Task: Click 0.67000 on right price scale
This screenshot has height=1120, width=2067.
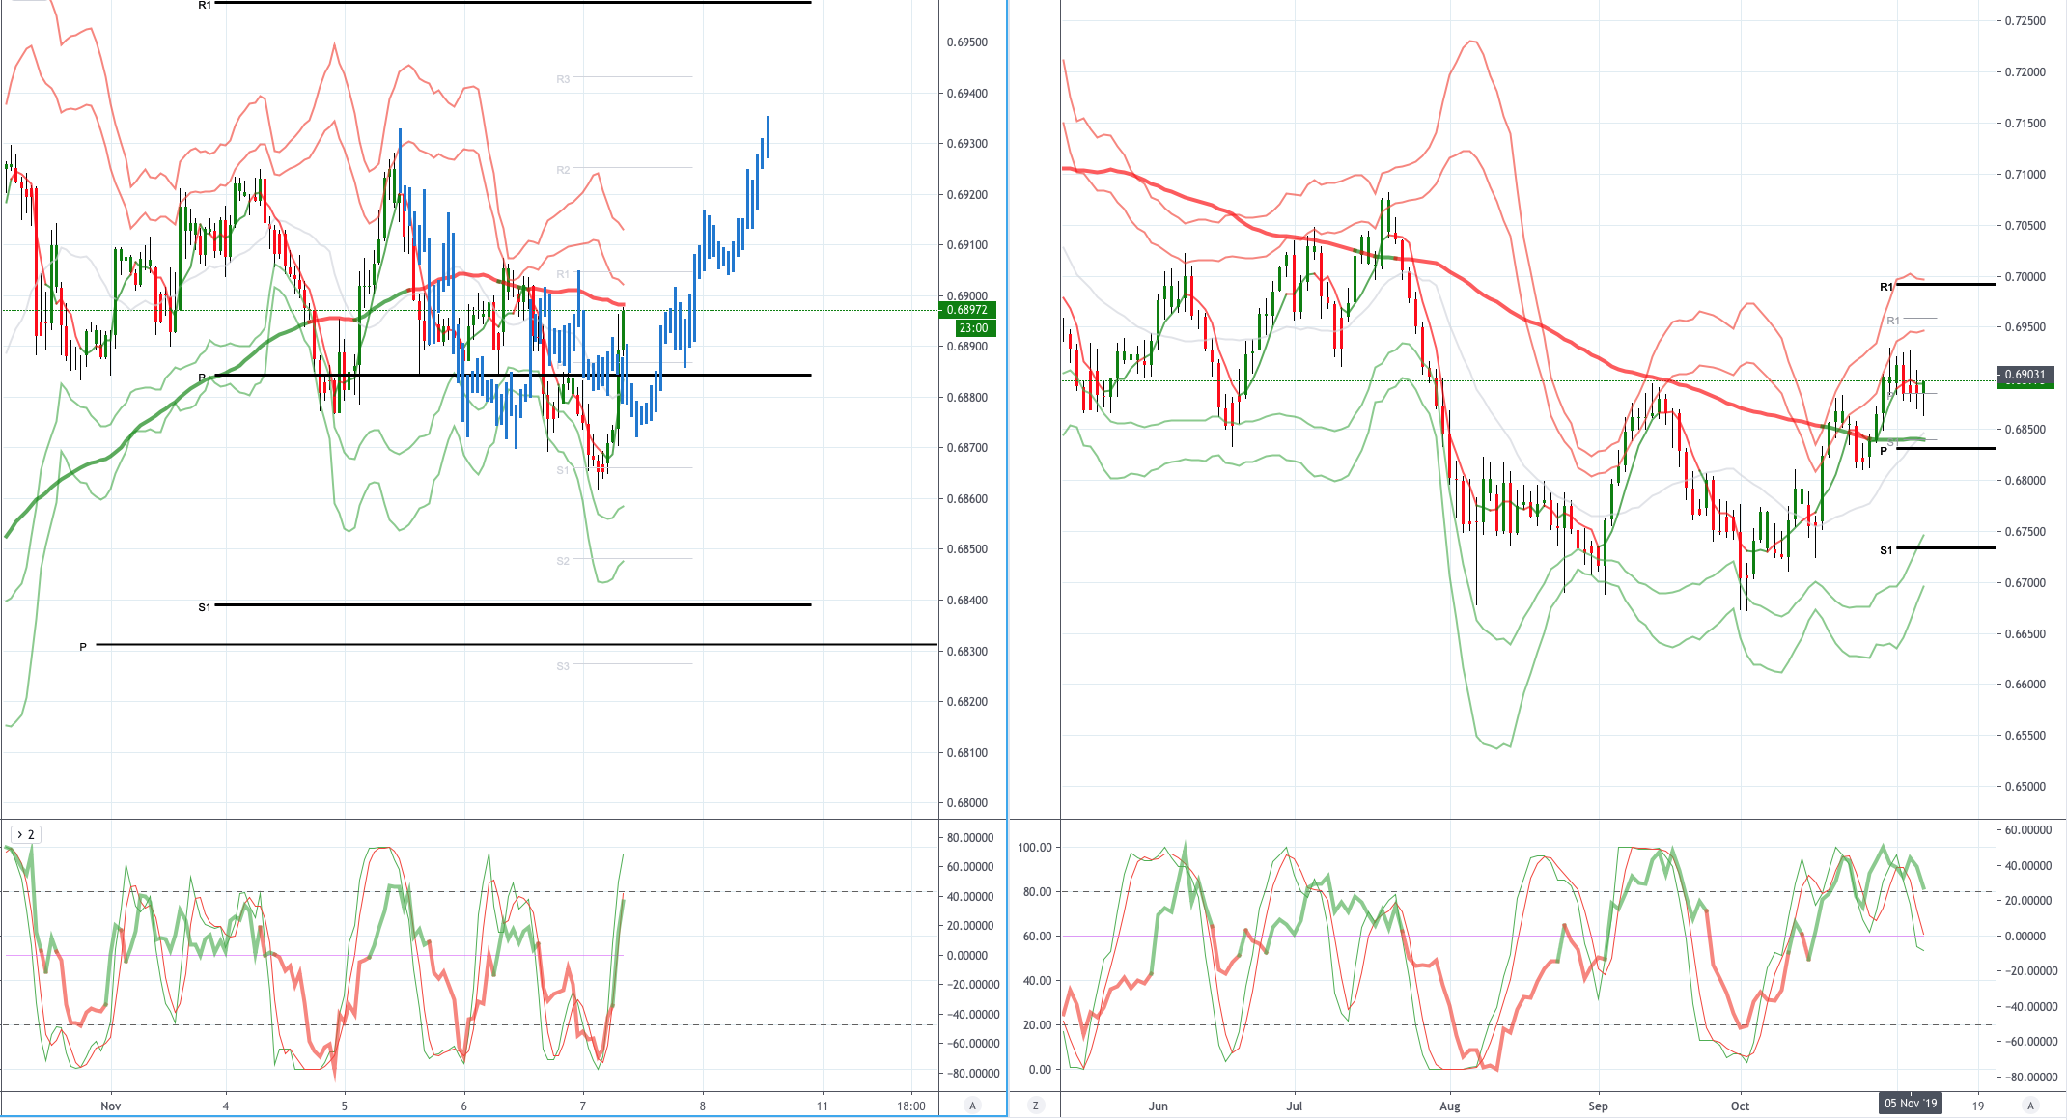Action: point(2025,583)
